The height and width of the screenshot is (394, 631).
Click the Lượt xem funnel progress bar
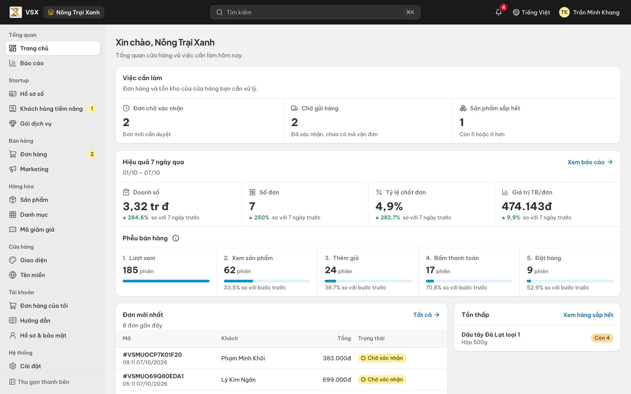166,281
